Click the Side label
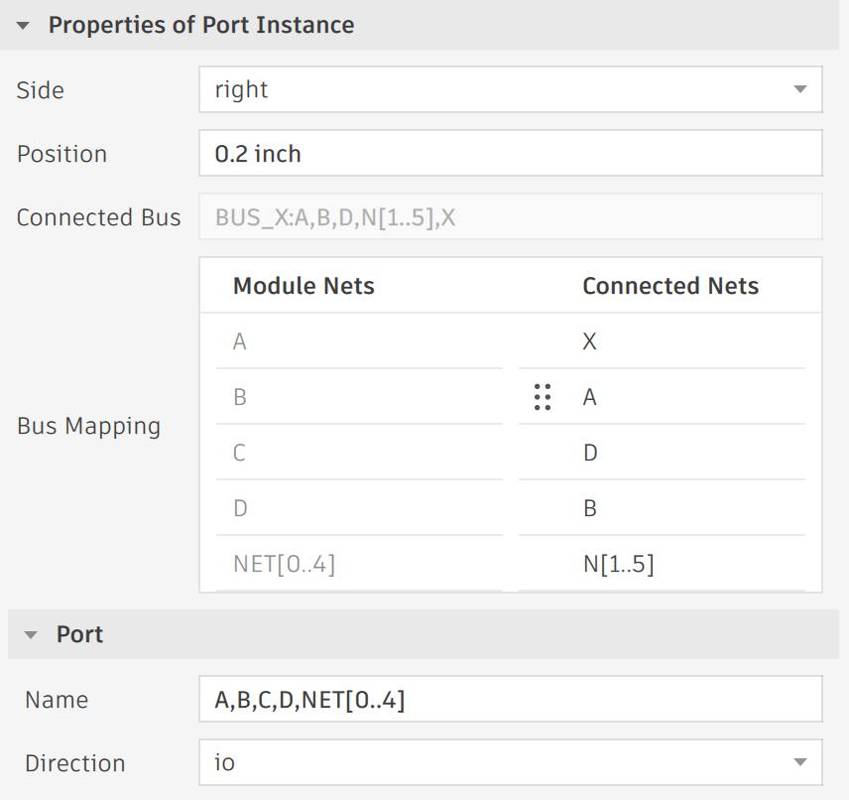Image resolution: width=849 pixels, height=800 pixels. (x=40, y=90)
